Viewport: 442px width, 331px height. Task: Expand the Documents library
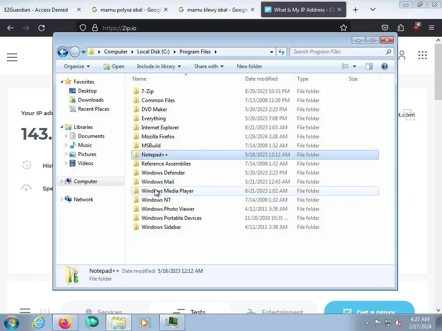click(66, 136)
